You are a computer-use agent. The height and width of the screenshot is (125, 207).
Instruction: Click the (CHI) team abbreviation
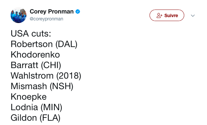pos(51,65)
